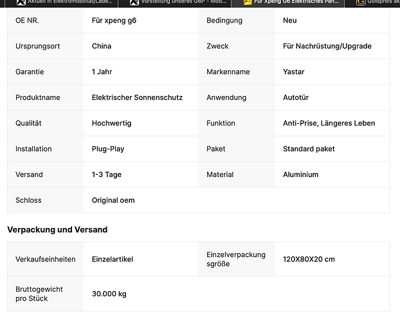Click the Goldpreis tab's G favicon
This screenshot has height=322, width=400.
click(x=361, y=2)
